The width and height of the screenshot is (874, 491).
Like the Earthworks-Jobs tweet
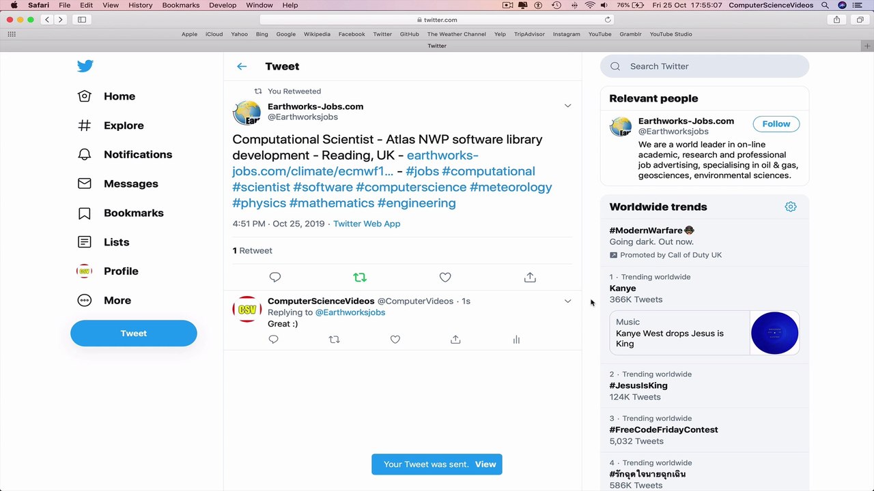[x=445, y=277]
